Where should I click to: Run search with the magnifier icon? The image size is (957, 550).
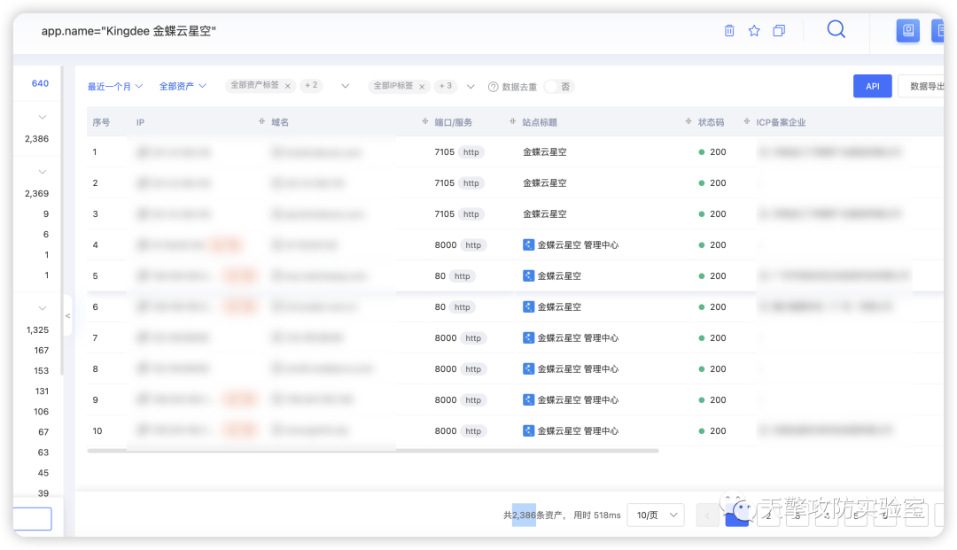coord(836,29)
